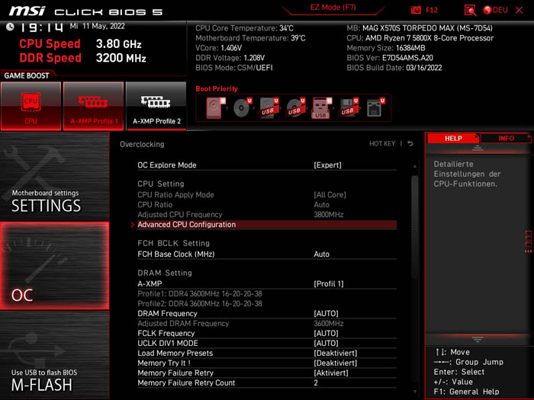Screen dimensions: 534x400
Task: Select the network boot device icon
Action: (375, 108)
